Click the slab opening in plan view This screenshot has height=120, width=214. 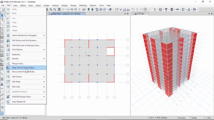(110, 52)
